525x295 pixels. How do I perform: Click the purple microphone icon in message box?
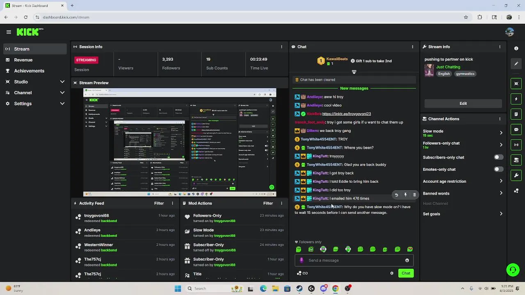(301, 260)
